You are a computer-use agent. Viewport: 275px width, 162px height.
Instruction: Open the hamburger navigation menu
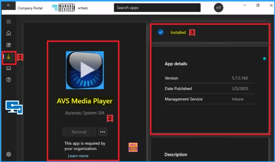(9, 21)
